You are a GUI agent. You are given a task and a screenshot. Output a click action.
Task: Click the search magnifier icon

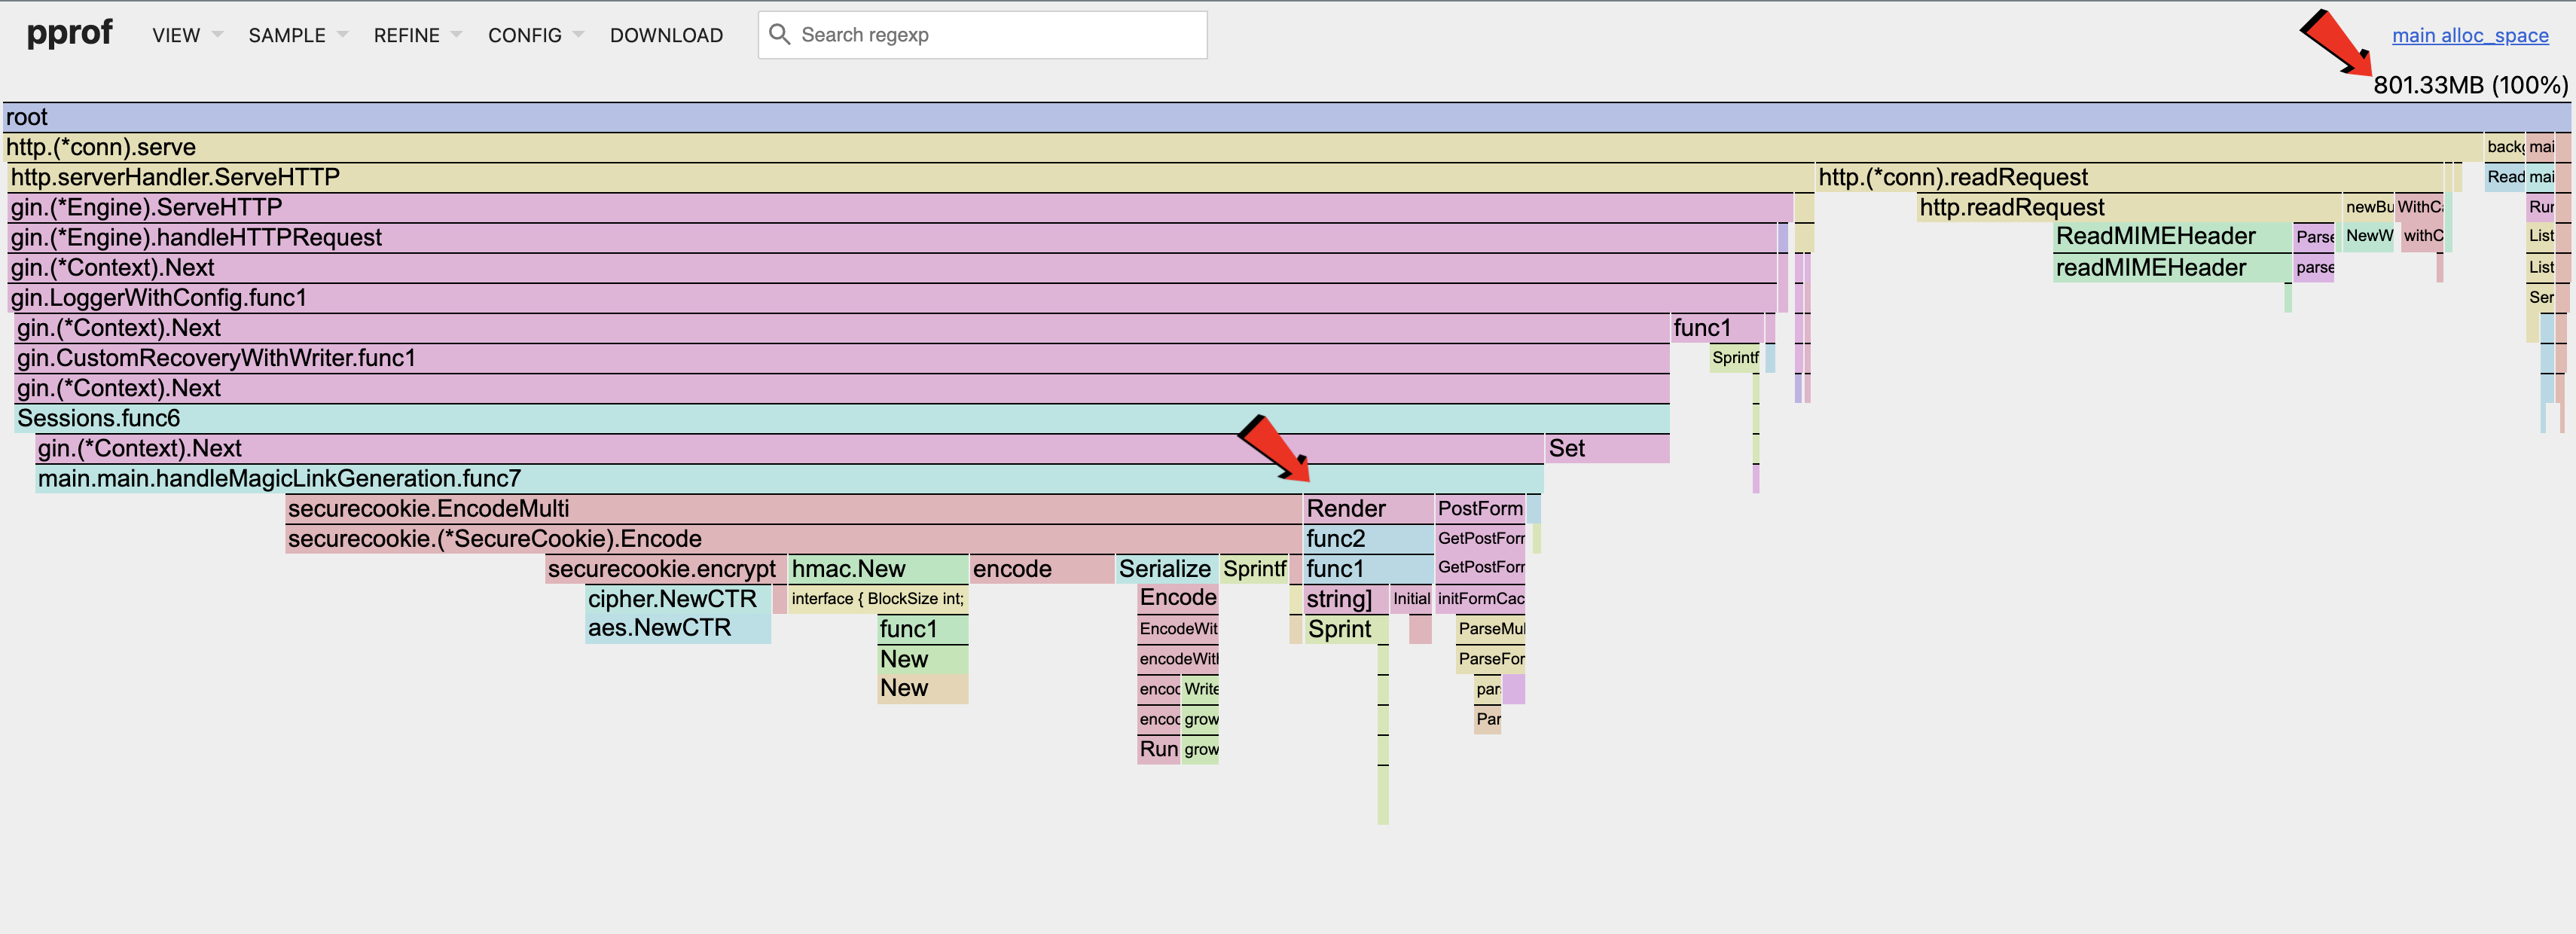[781, 34]
